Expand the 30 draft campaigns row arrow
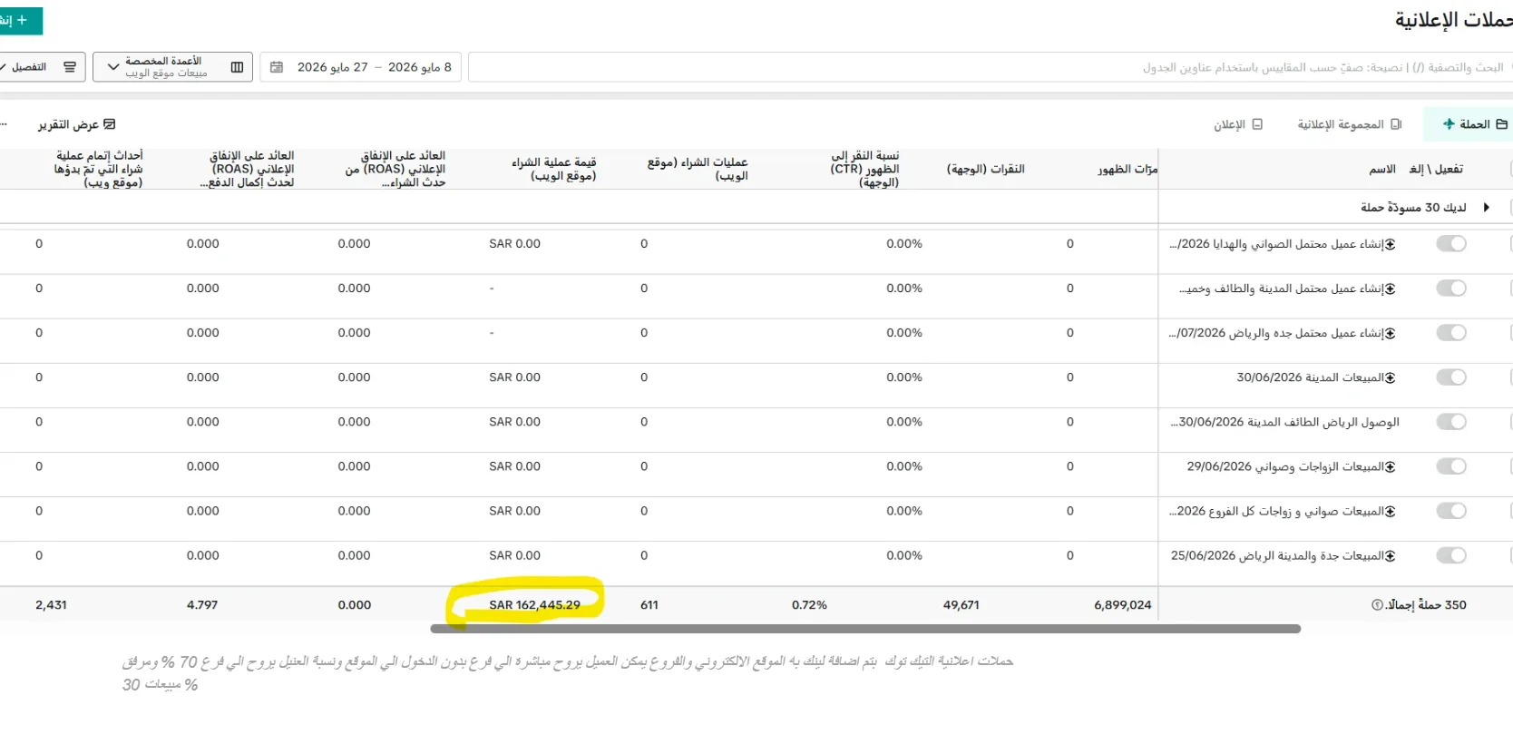The height and width of the screenshot is (754, 1513). [1486, 208]
